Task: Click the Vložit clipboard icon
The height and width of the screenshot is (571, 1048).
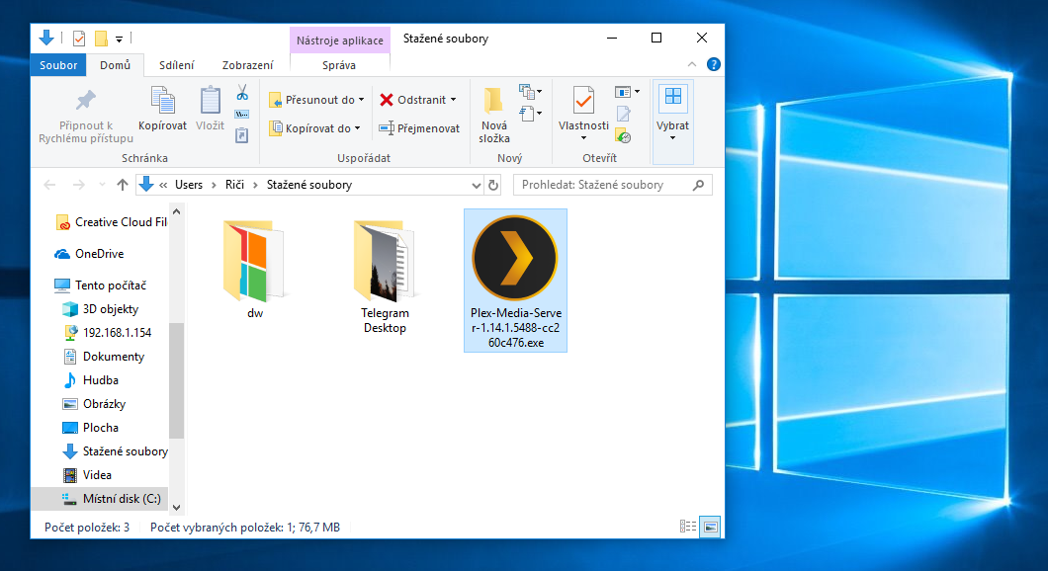Action: pyautogui.click(x=210, y=100)
